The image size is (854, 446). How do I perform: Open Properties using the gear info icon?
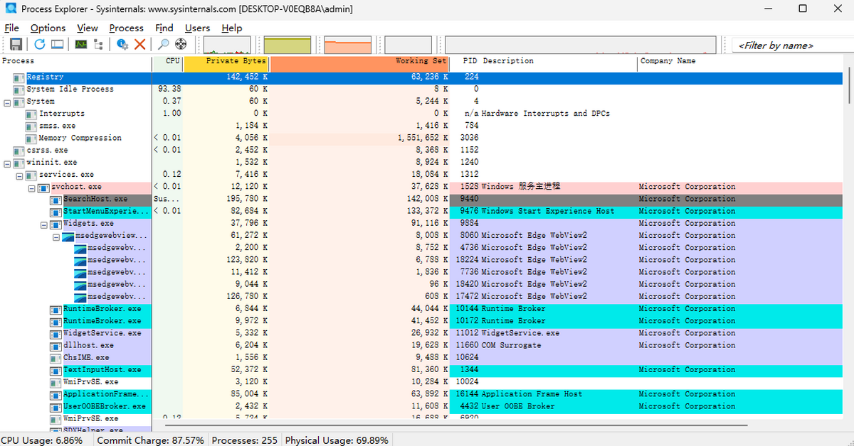pyautogui.click(x=122, y=44)
